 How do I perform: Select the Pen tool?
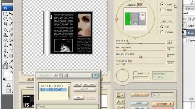[x=5, y=51]
